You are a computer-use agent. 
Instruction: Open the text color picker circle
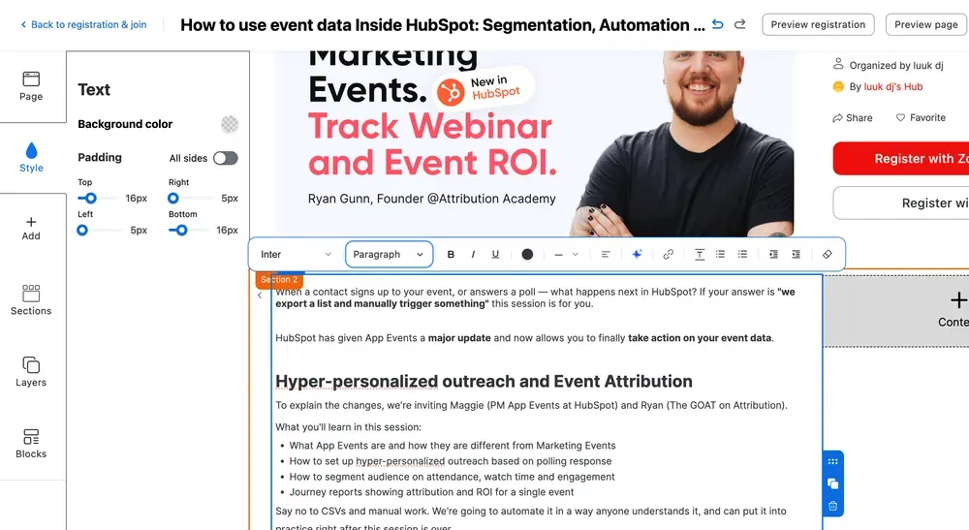point(527,255)
